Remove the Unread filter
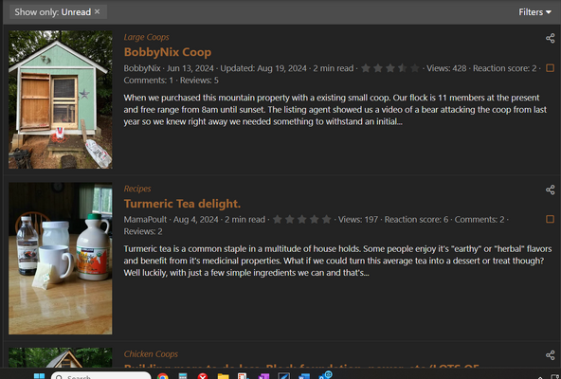The height and width of the screenshot is (379, 561). click(x=97, y=11)
